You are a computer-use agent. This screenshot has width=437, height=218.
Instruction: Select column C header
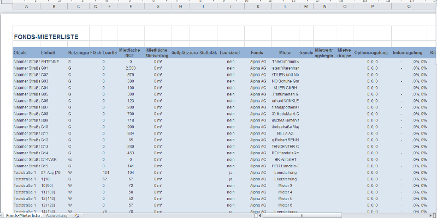(78, 7)
